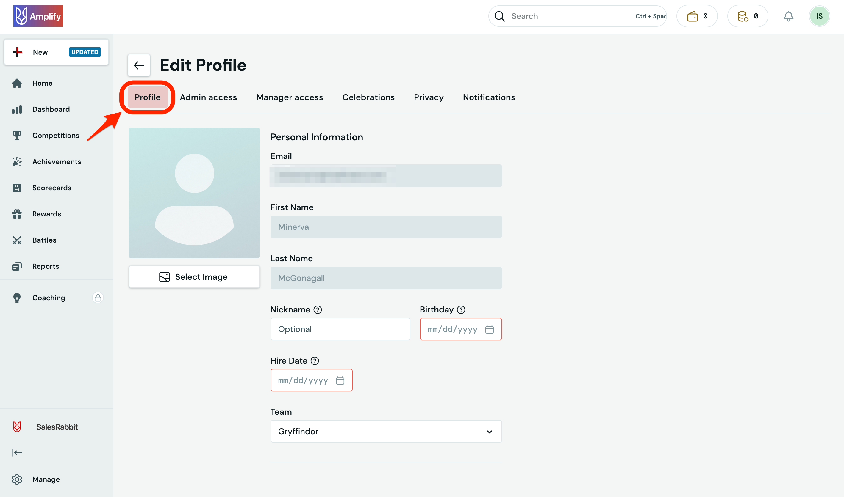Click the coins balance icon
This screenshot has width=844, height=497.
(x=743, y=16)
